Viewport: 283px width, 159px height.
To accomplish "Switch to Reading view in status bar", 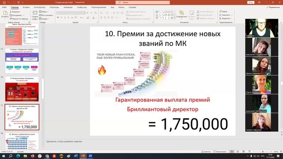I will (244, 151).
